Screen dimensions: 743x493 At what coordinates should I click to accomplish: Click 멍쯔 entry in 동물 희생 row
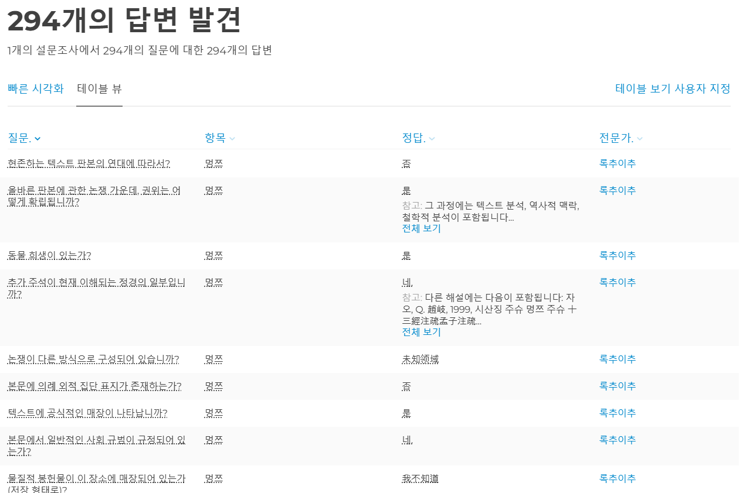click(213, 255)
